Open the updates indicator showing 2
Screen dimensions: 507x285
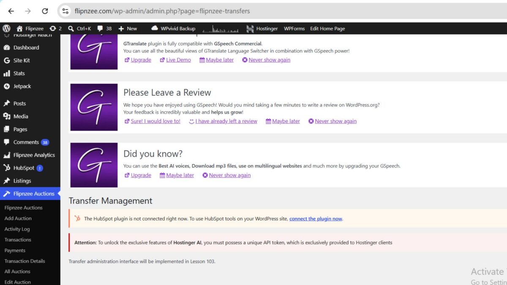[55, 28]
